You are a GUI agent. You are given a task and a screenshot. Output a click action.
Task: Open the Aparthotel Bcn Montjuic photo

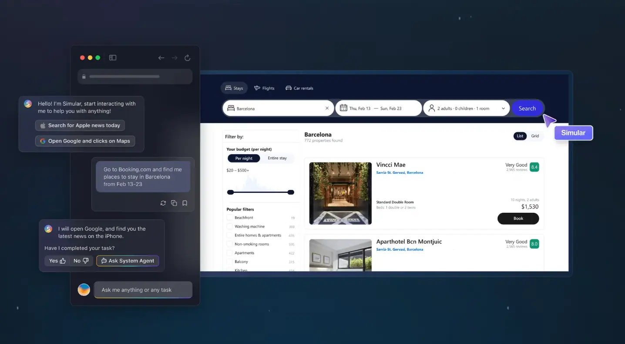point(340,255)
